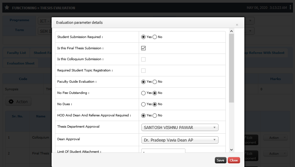Click the May 06, 2020 date display

(x=257, y=8)
